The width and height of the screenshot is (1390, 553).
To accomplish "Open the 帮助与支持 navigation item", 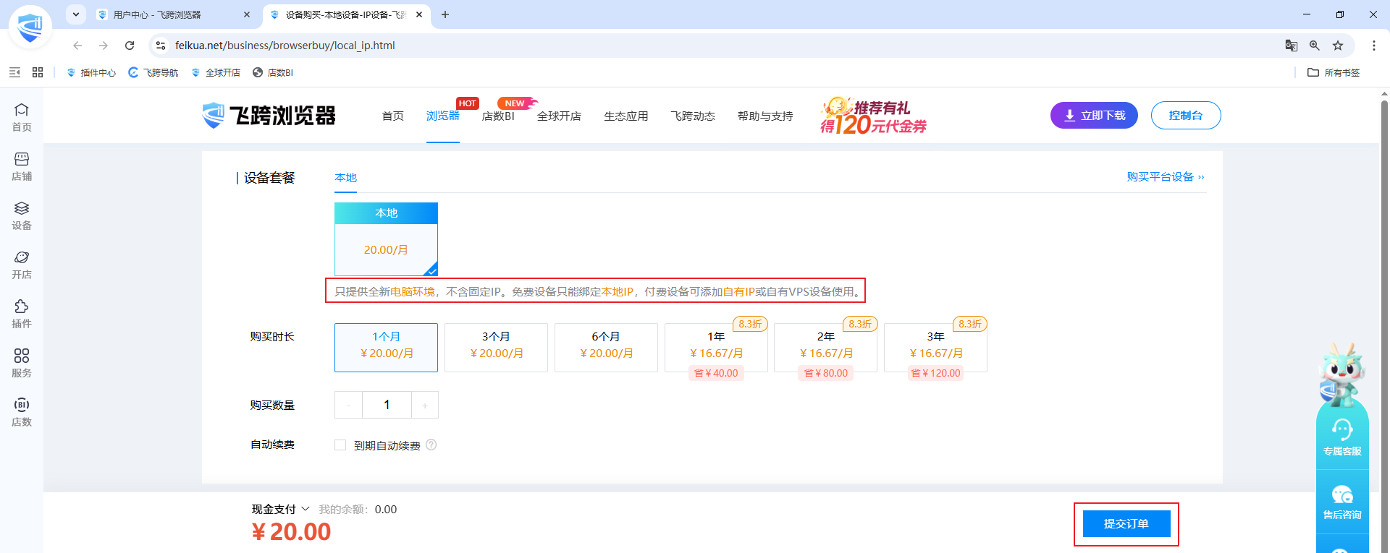I will [x=765, y=116].
